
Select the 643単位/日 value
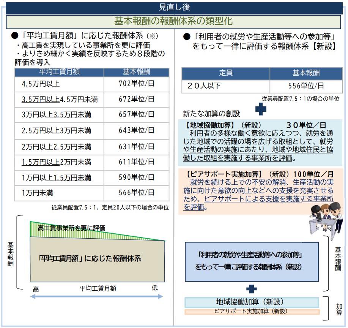click(137, 130)
